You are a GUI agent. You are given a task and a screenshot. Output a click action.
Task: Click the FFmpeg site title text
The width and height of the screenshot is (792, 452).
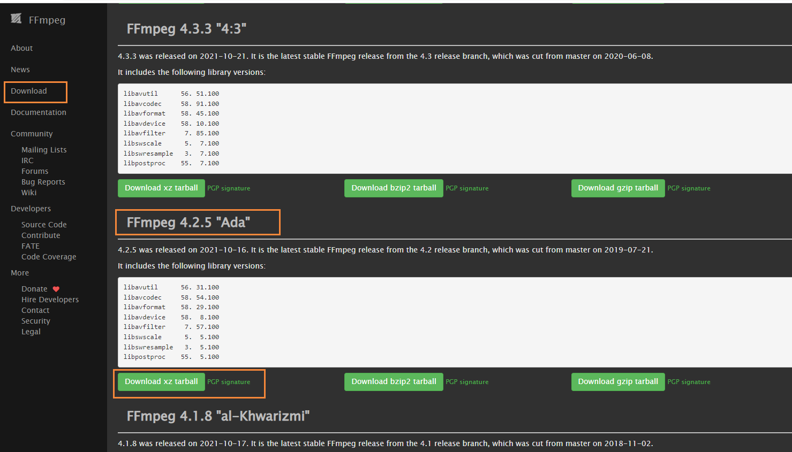click(47, 20)
